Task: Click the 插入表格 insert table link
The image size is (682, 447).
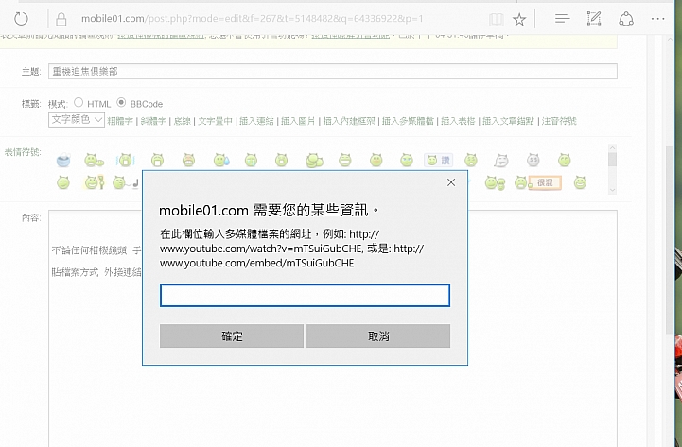Action: coord(458,121)
